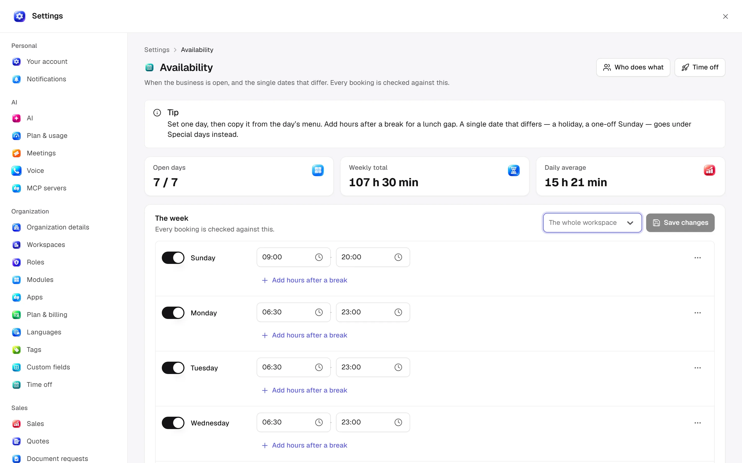Click Save changes button
This screenshot has width=742, height=463.
tap(680, 222)
